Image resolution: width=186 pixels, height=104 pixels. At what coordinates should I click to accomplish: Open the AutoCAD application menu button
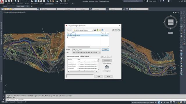coord(2,2)
